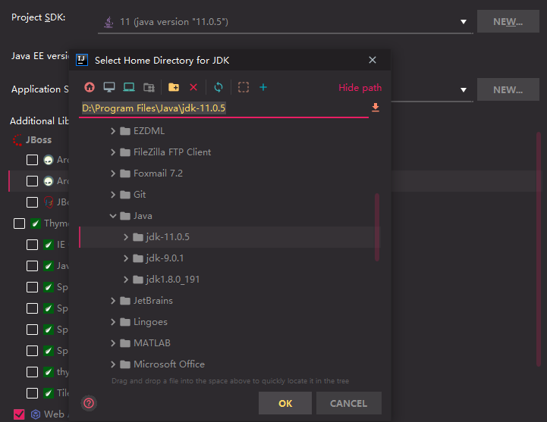Click the IntelliJ logo in dialog title
Viewport: 547px width, 422px height.
pyautogui.click(x=82, y=60)
